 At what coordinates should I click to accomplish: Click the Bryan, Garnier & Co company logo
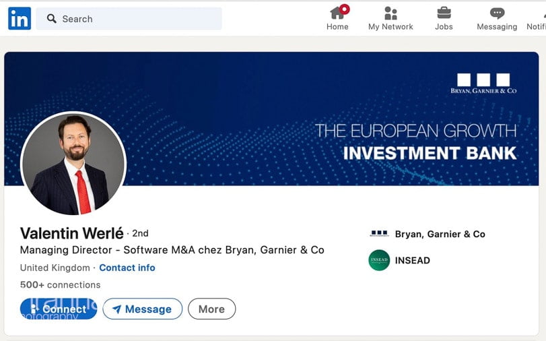(x=379, y=234)
